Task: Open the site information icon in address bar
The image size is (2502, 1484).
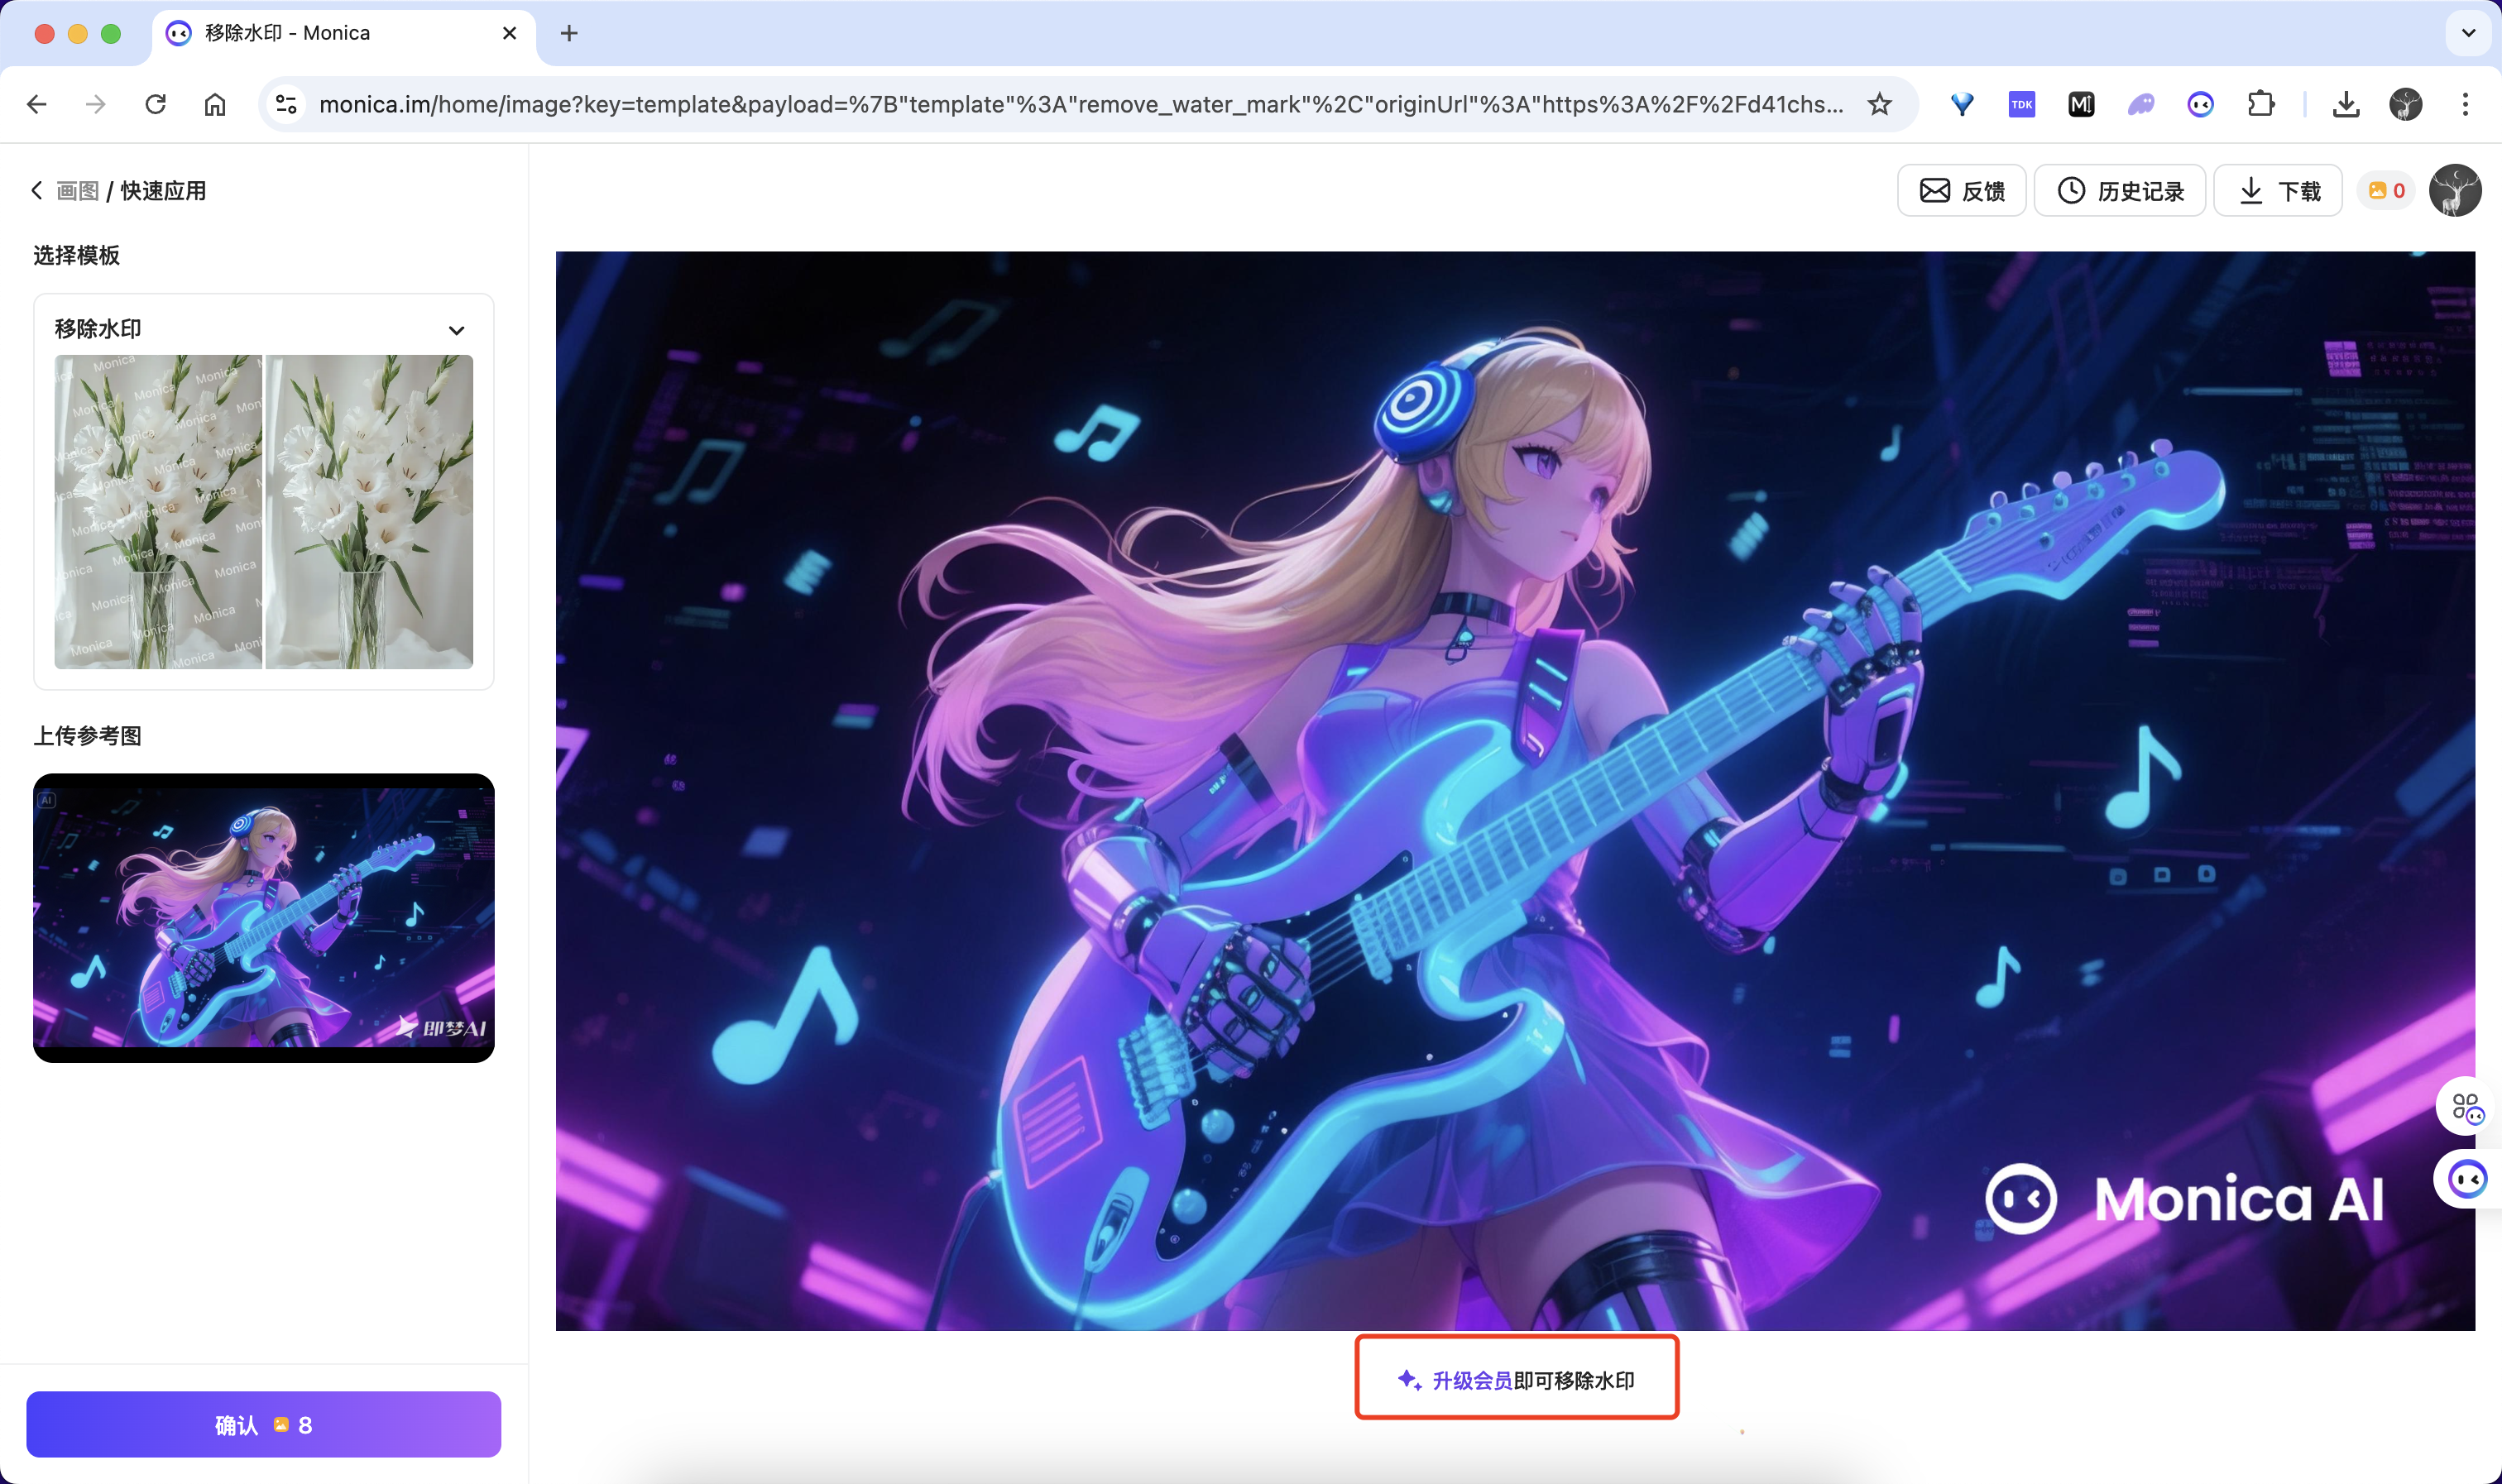Action: (x=286, y=104)
